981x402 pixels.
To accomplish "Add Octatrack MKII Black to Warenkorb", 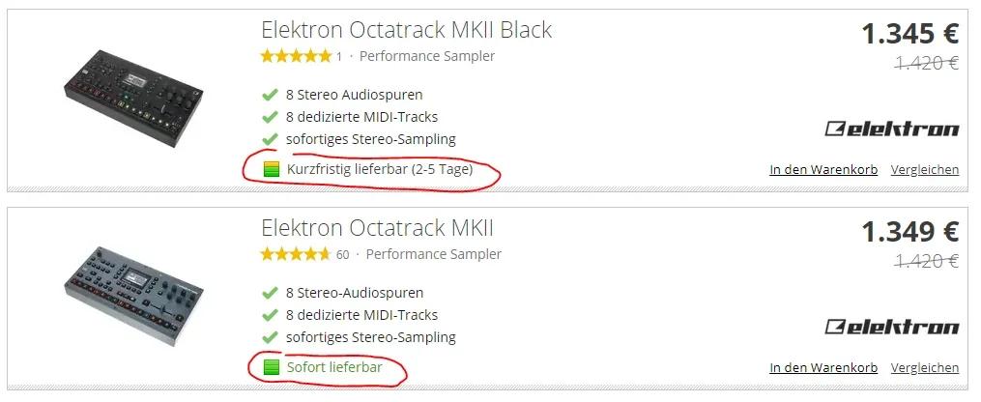I will [x=822, y=170].
